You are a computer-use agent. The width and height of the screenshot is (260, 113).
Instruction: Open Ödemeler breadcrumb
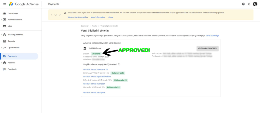click(85, 26)
